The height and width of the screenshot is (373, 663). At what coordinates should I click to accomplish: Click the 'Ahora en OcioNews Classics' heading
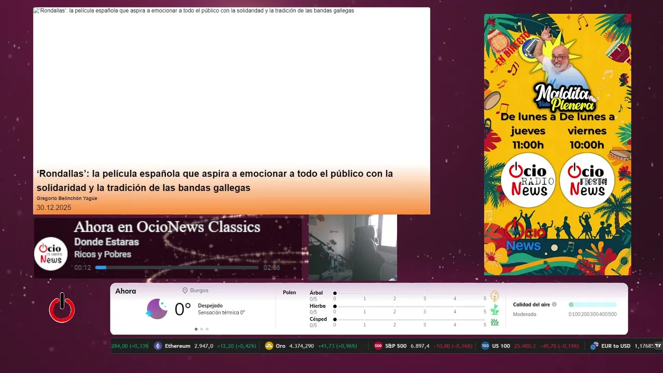click(x=167, y=227)
